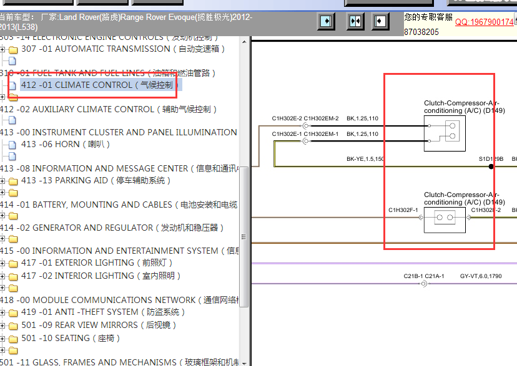This screenshot has height=366, width=517.
Task: Click connector label C21B-1 C21A-1
Action: coord(424,276)
